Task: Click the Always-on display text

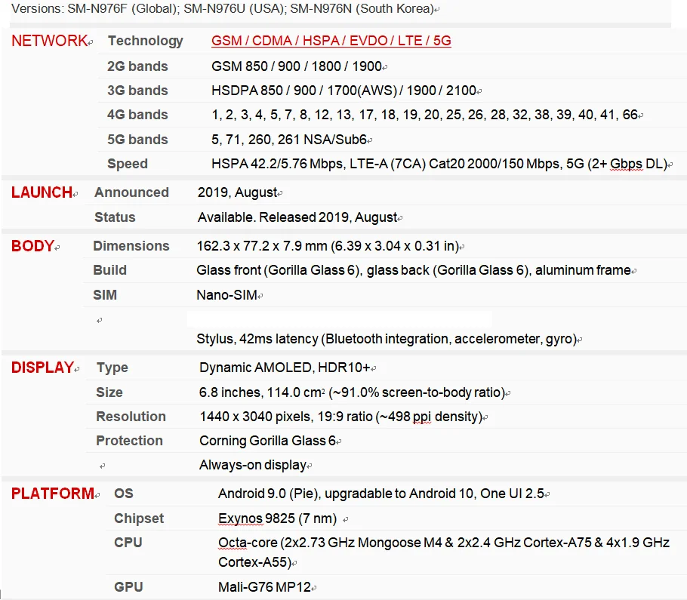Action: tap(253, 465)
